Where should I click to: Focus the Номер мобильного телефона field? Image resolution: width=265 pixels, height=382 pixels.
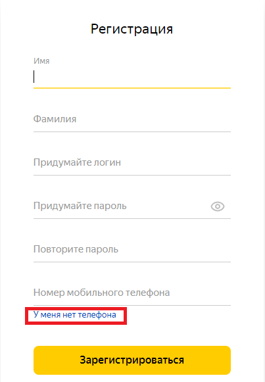point(132,293)
